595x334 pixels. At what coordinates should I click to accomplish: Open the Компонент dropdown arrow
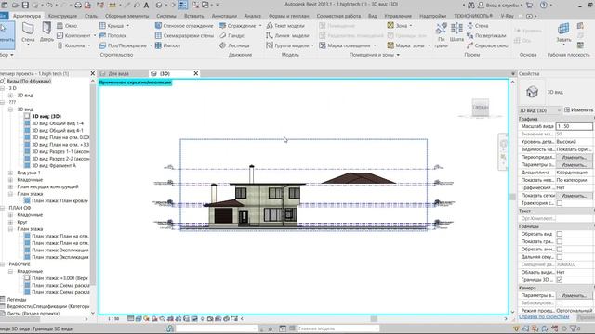click(95, 35)
